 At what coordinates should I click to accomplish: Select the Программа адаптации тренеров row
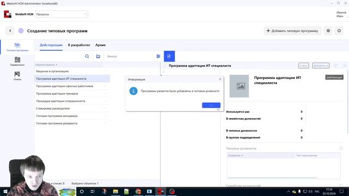(x=72, y=94)
